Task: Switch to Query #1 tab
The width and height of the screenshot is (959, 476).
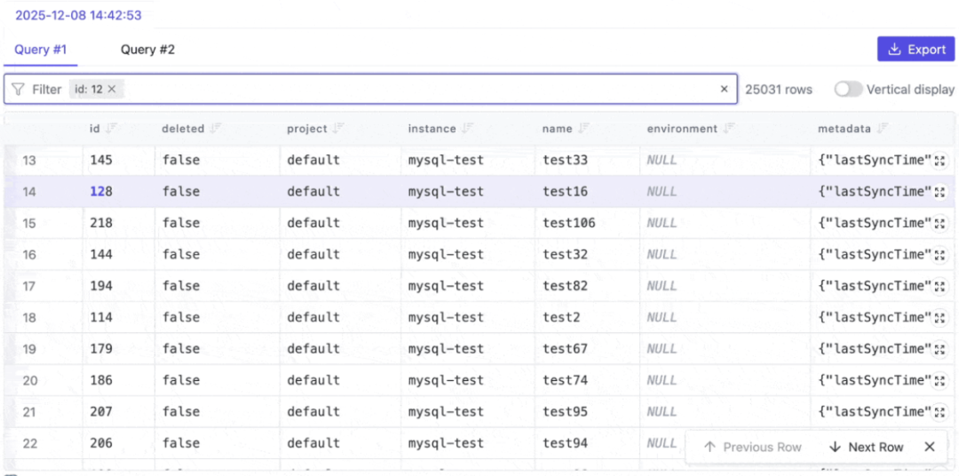Action: tap(40, 50)
